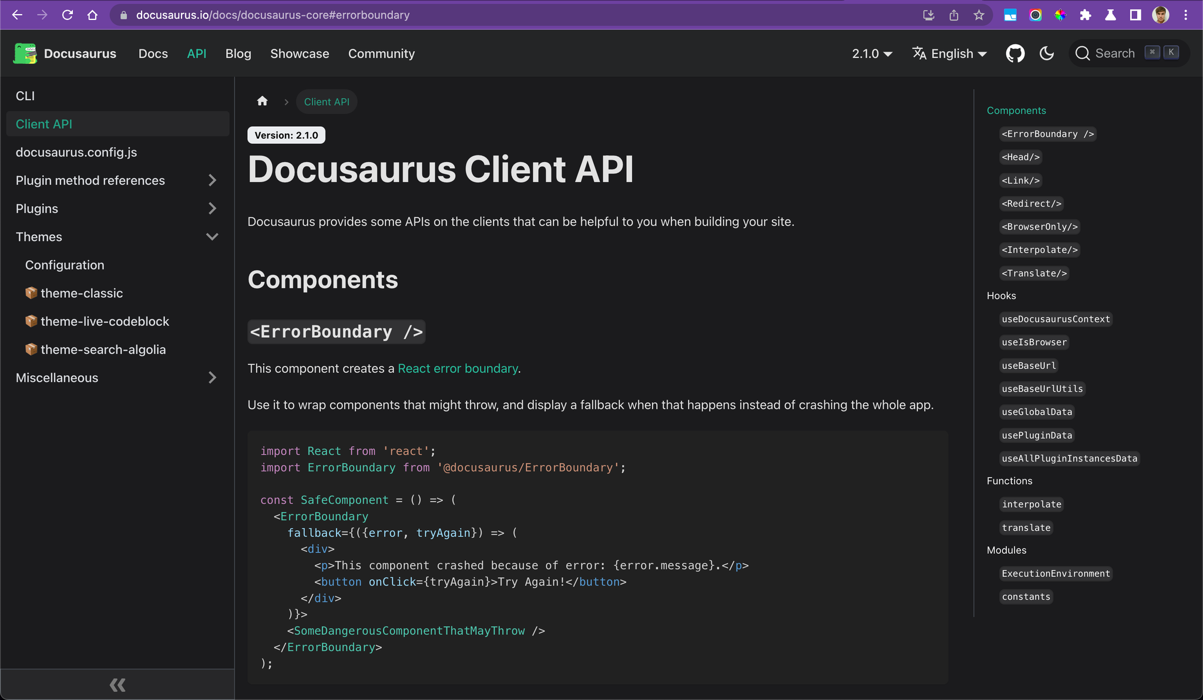Open the Community navbar item

click(381, 53)
